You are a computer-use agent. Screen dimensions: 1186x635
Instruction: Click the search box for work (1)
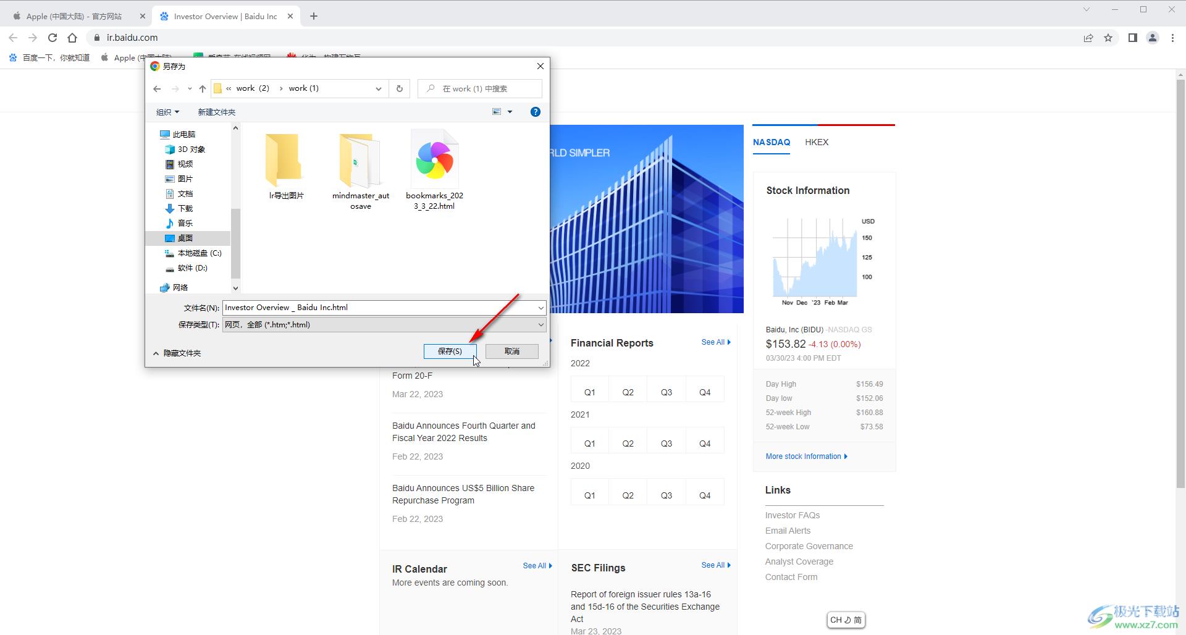tap(480, 88)
